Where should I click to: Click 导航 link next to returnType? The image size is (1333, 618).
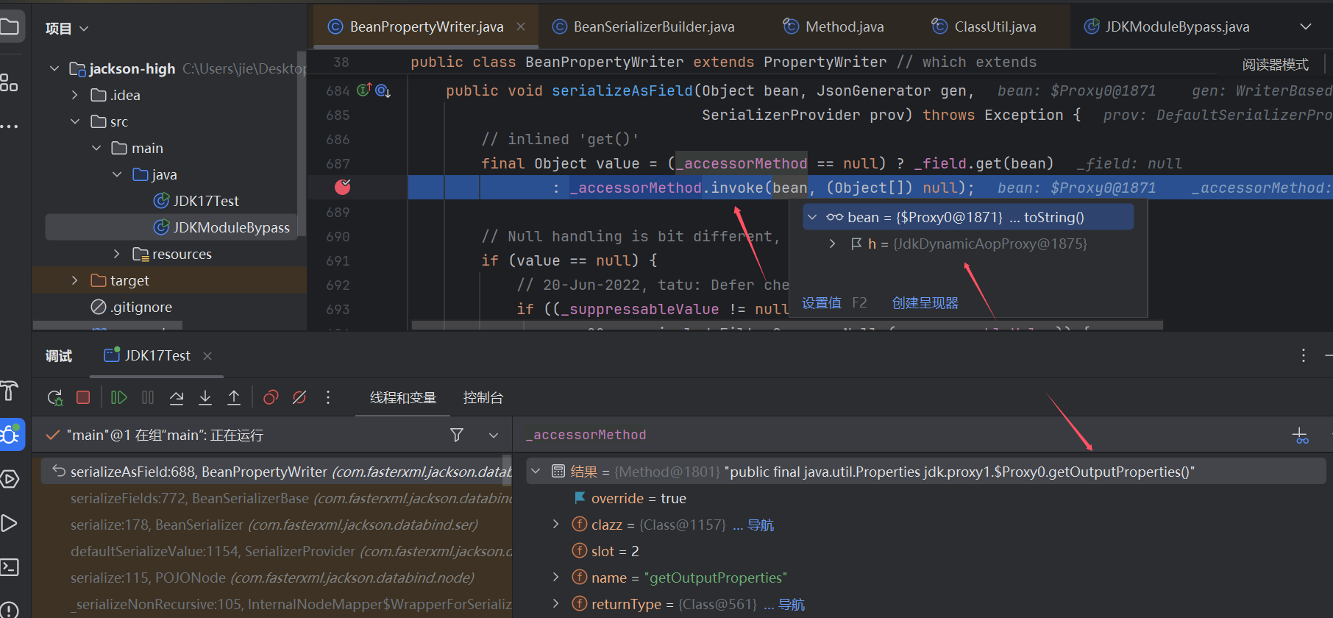coord(792,604)
